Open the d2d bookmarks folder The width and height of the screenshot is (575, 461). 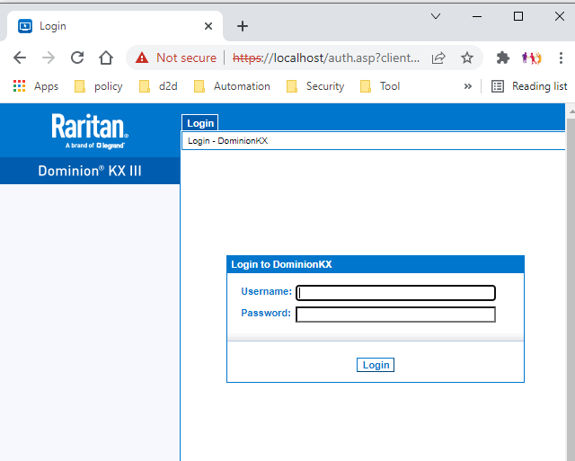[158, 86]
